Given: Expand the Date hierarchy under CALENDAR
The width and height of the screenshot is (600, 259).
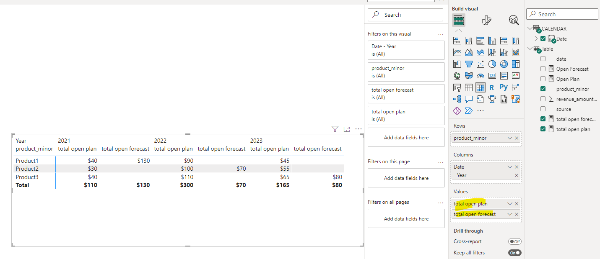Looking at the screenshot, I should (536, 38).
